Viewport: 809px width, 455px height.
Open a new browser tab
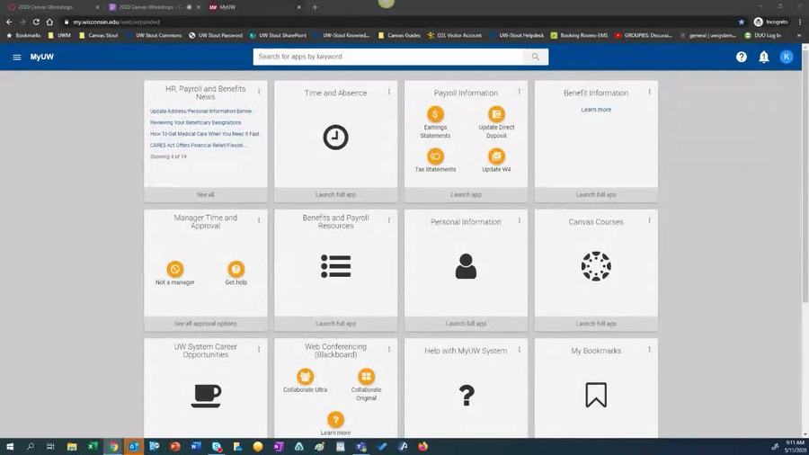[315, 7]
